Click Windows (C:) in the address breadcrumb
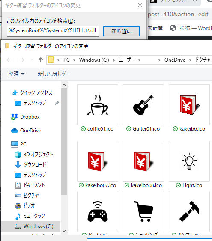The height and width of the screenshot is (241, 212). (94, 60)
